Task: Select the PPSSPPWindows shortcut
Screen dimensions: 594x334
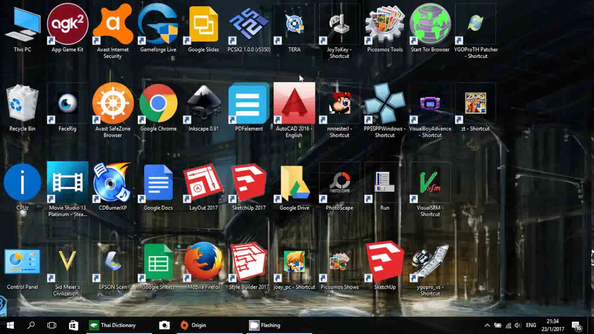Action: tap(385, 110)
